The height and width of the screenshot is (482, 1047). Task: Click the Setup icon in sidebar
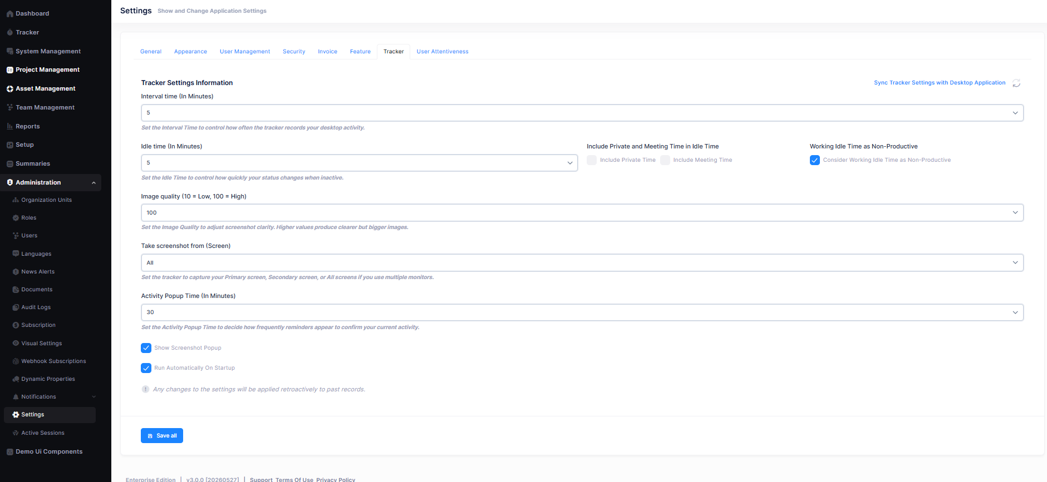tap(9, 145)
